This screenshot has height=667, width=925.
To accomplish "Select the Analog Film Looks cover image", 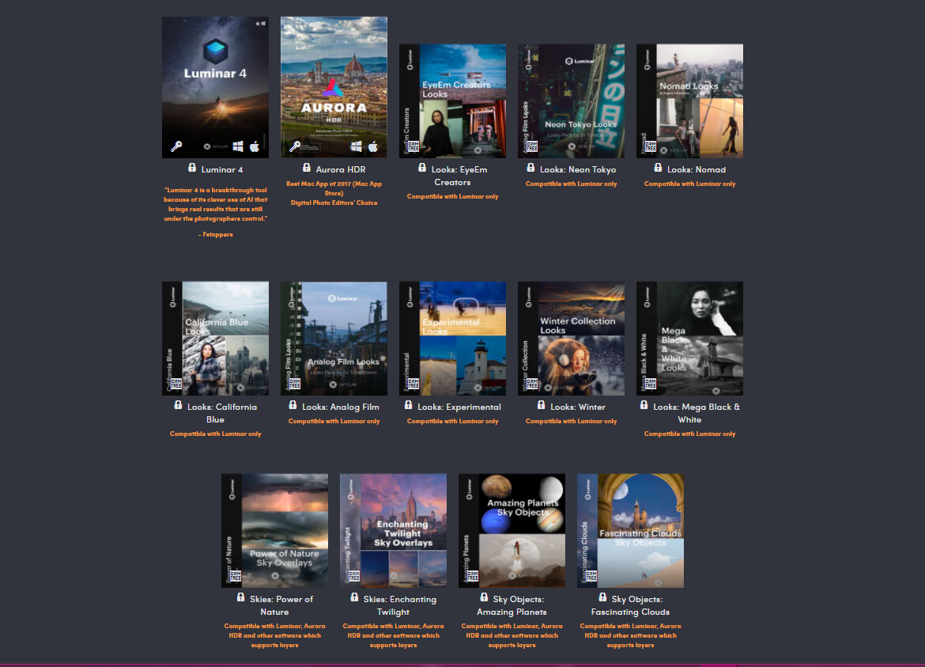I will tap(334, 338).
